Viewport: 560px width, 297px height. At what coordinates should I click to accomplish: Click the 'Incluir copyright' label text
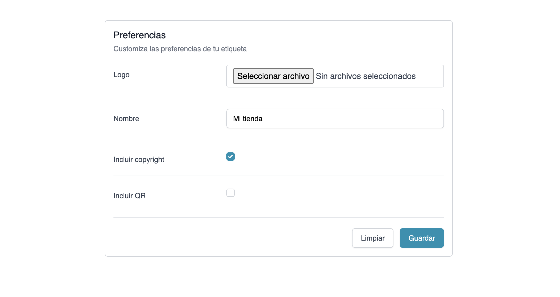139,159
